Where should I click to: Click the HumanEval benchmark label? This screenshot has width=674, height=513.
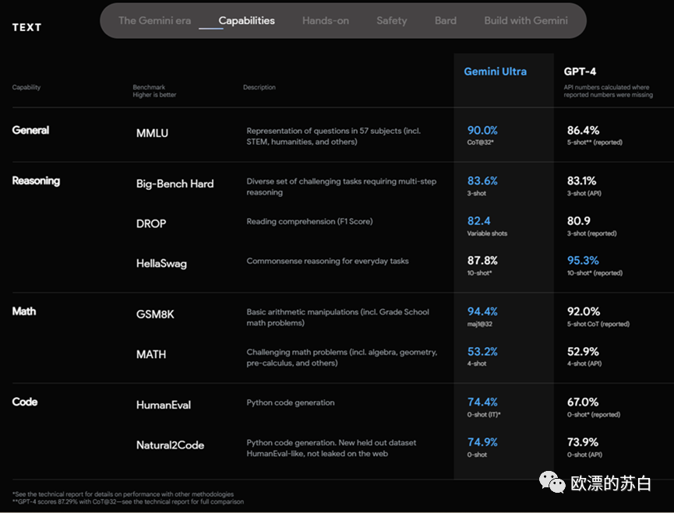point(163,405)
